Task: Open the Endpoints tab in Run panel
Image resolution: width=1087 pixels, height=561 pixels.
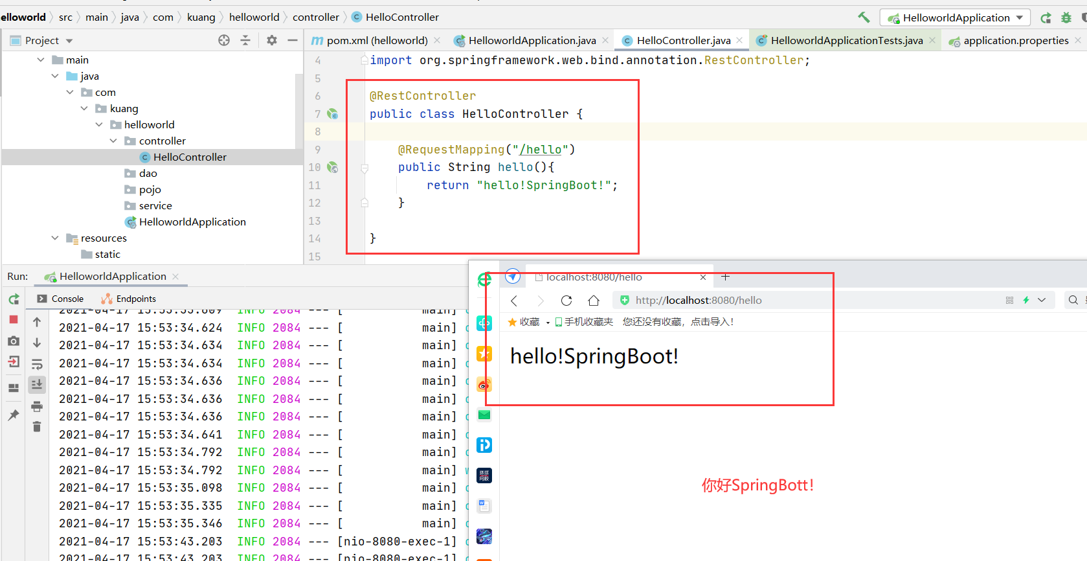Action: click(x=128, y=299)
